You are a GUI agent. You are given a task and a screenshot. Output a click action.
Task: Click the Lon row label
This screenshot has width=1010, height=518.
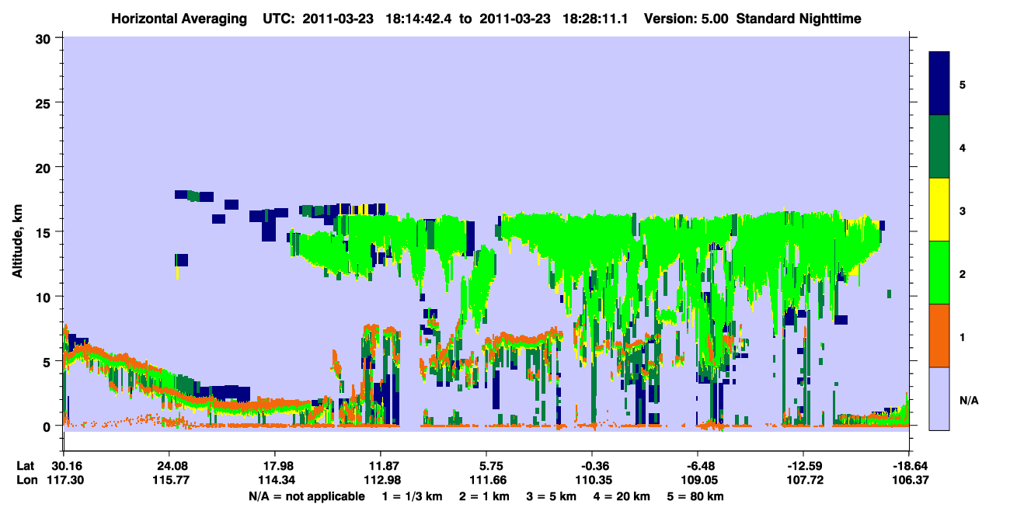[x=26, y=479]
